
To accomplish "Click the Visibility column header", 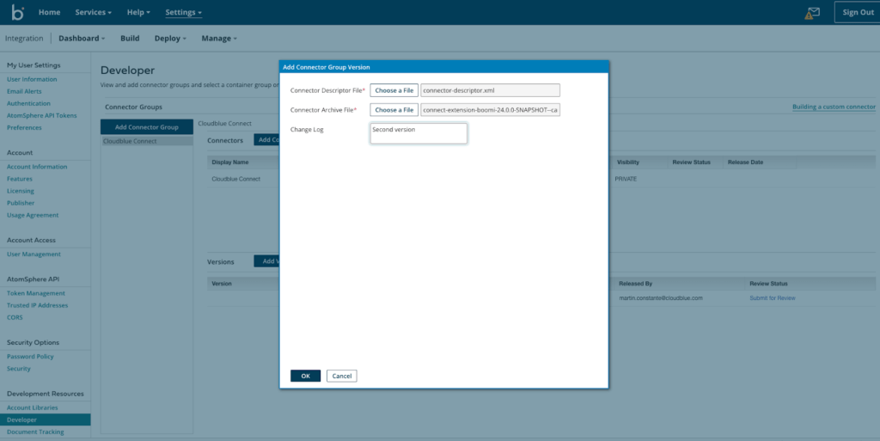I will (628, 162).
